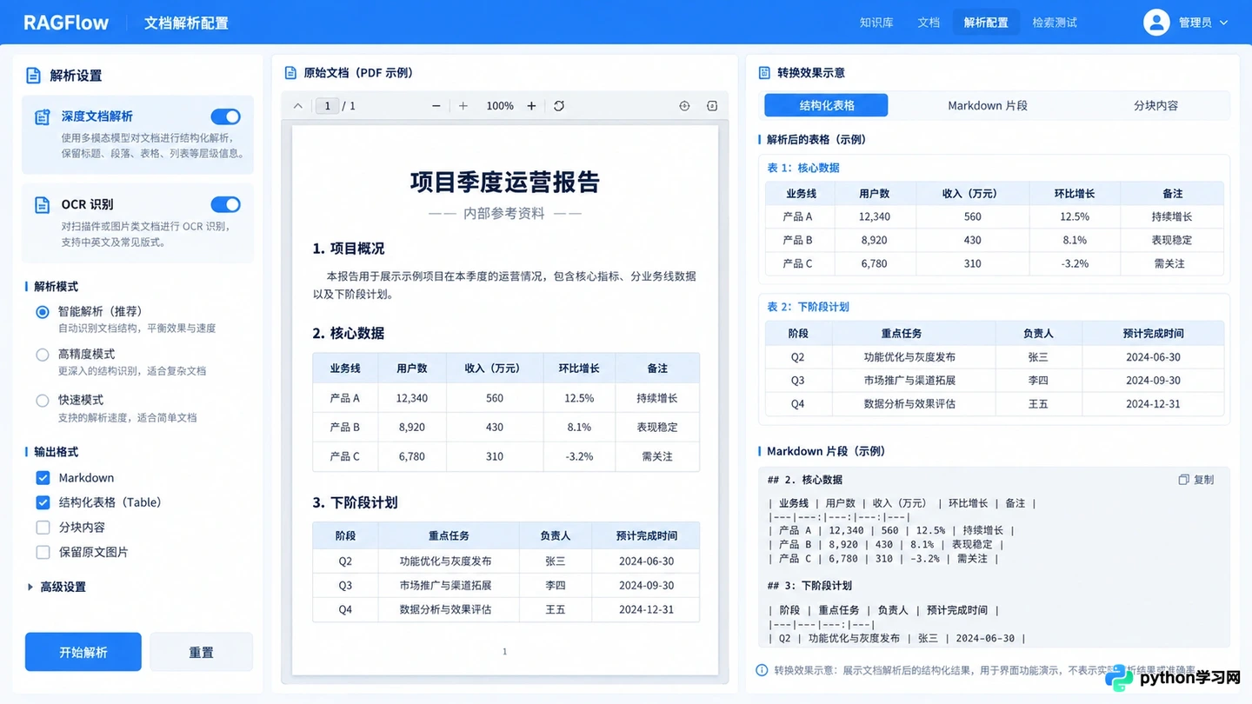This screenshot has height=704, width=1252.
Task: Zoom out the PDF with minus icon
Action: [436, 106]
